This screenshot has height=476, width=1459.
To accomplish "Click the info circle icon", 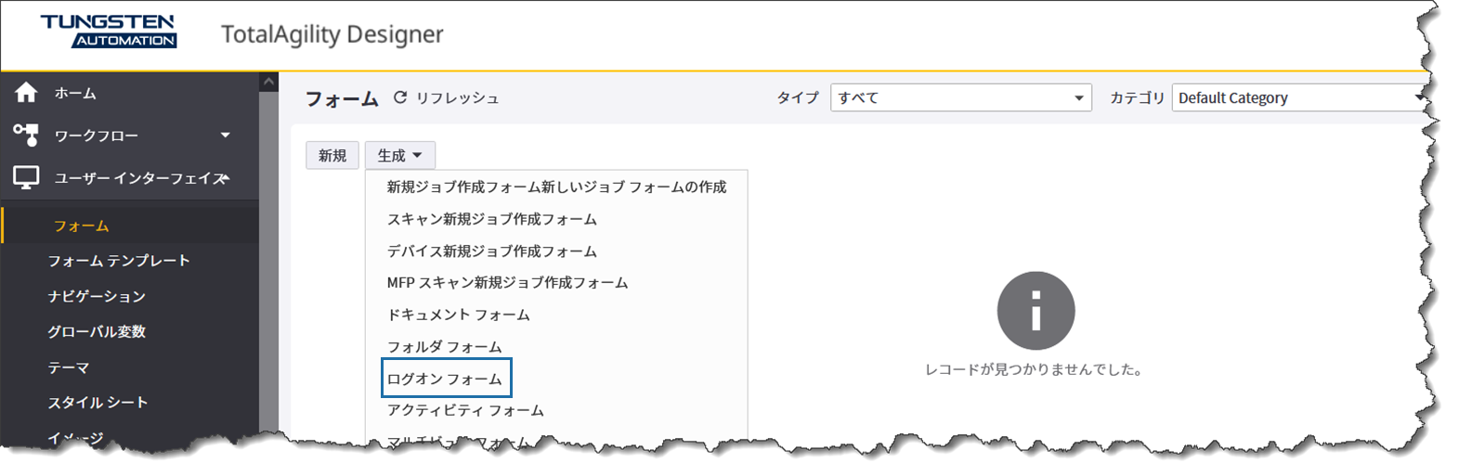I will pos(1036,311).
